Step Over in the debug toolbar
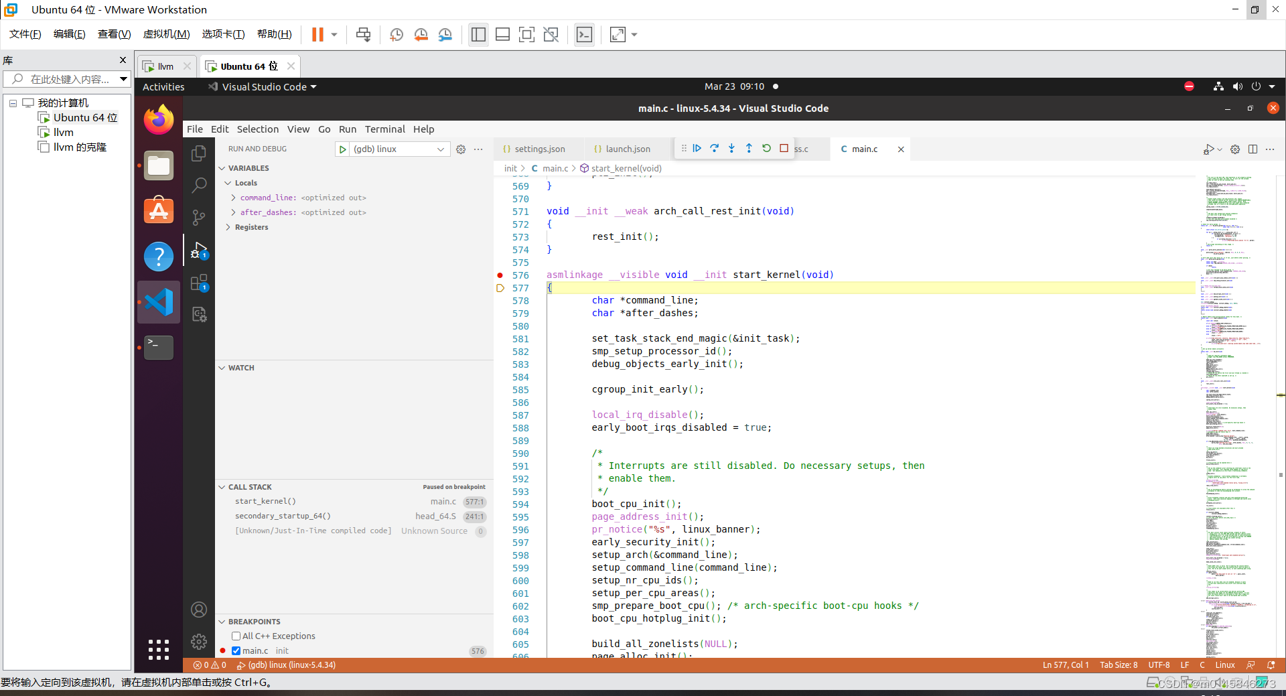The width and height of the screenshot is (1286, 696). [714, 149]
